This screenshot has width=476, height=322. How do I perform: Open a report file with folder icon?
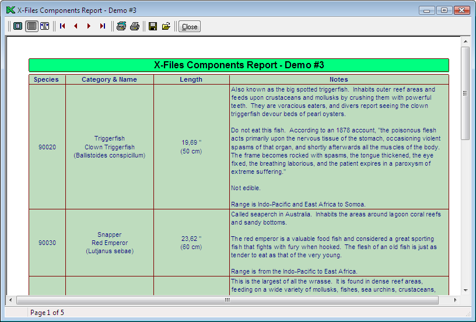click(x=166, y=26)
